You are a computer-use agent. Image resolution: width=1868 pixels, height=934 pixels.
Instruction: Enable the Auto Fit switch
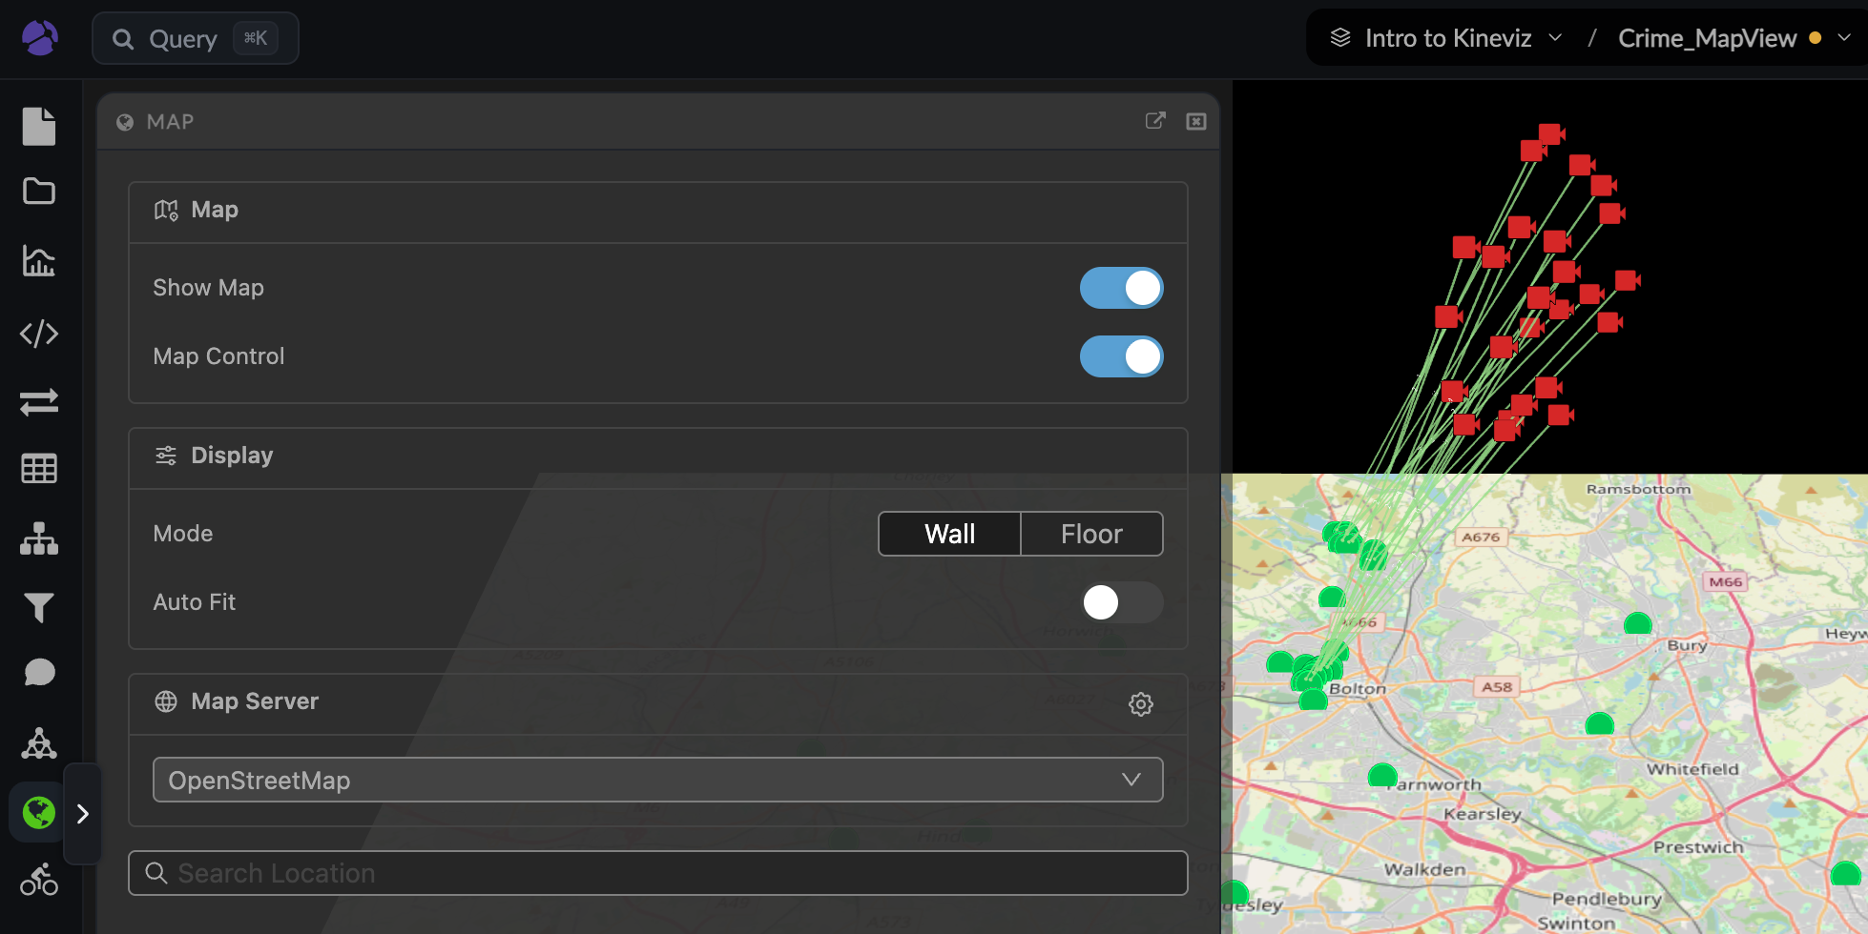(x=1122, y=602)
